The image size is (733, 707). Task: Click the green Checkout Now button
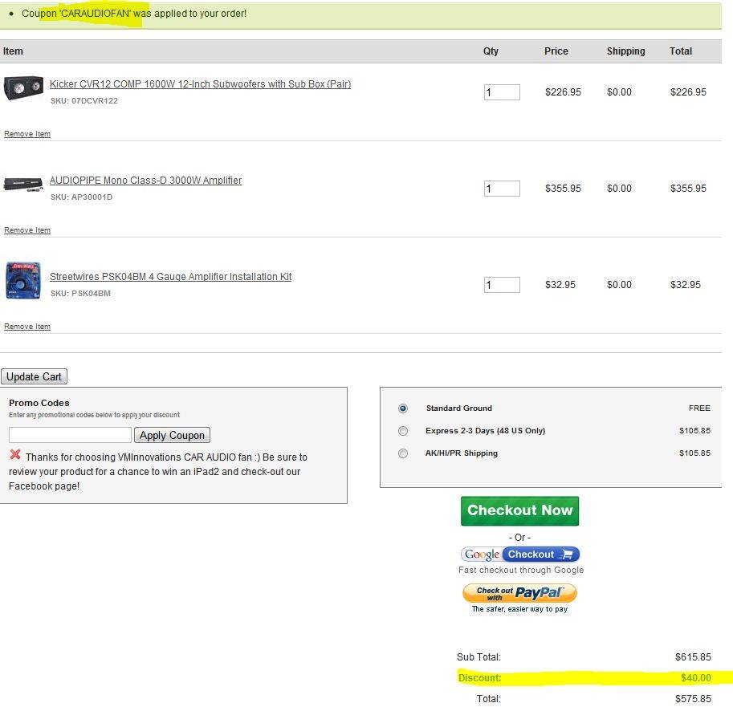click(x=519, y=510)
